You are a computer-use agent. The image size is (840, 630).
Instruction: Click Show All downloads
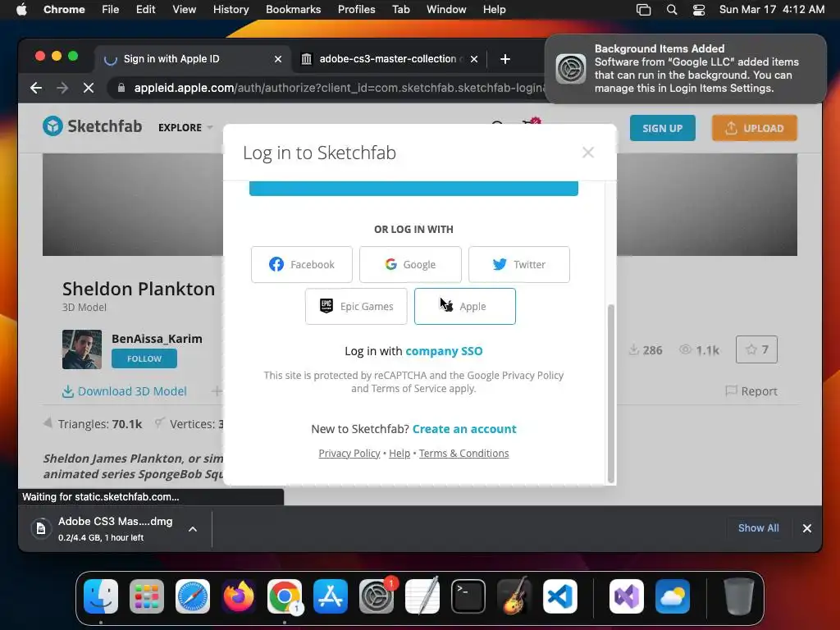pos(758,527)
